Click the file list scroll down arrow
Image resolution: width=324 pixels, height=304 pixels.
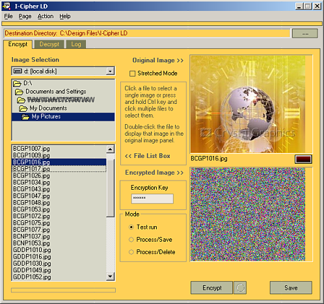110,276
